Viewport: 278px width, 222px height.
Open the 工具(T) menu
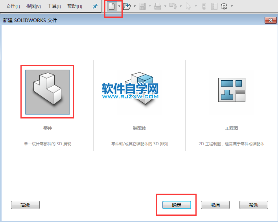tap(54, 6)
